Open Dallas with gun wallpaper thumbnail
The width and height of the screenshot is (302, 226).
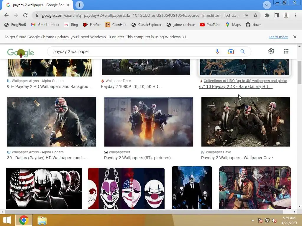pos(51,122)
